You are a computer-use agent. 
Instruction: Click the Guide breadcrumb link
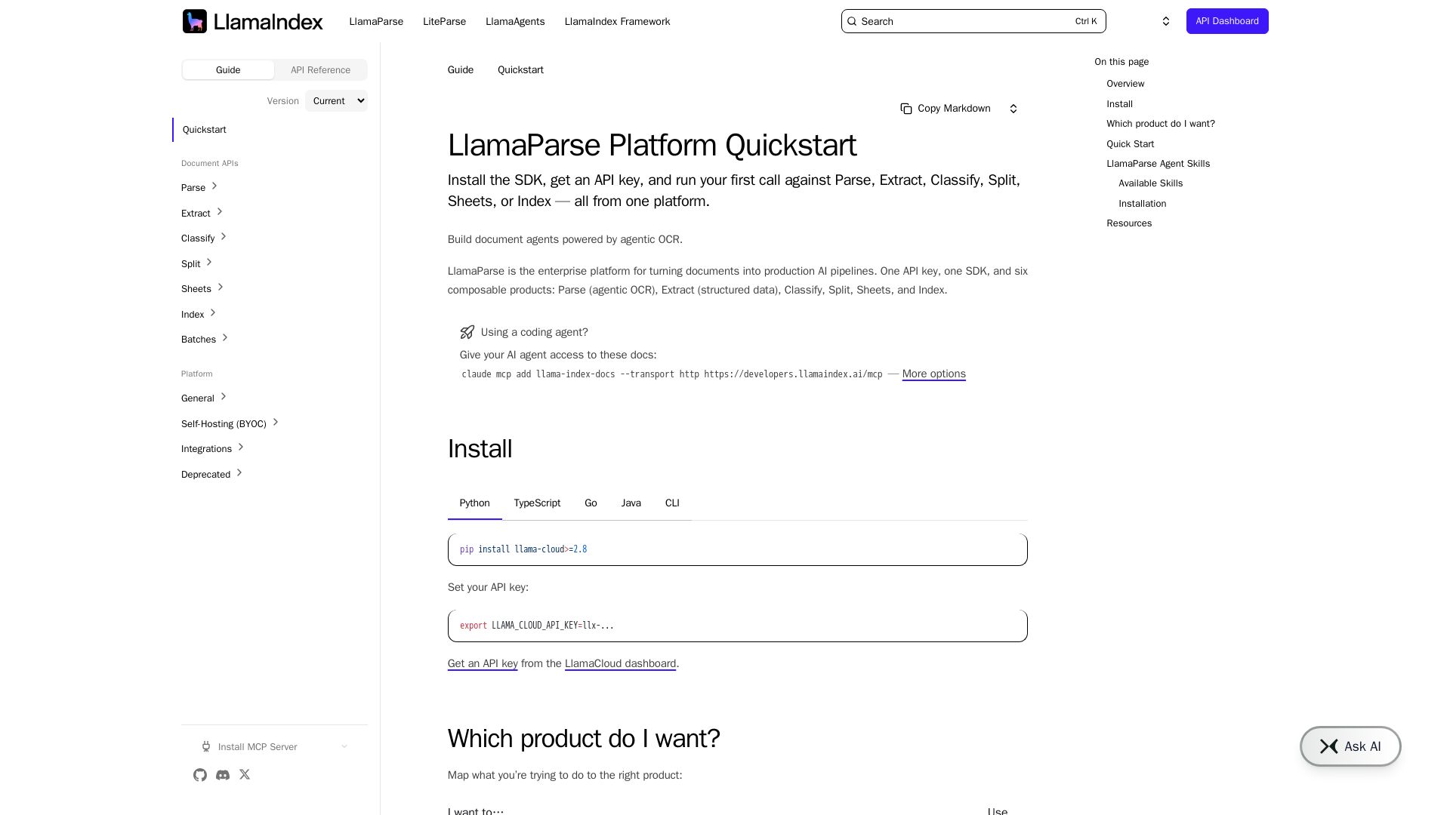tap(461, 70)
